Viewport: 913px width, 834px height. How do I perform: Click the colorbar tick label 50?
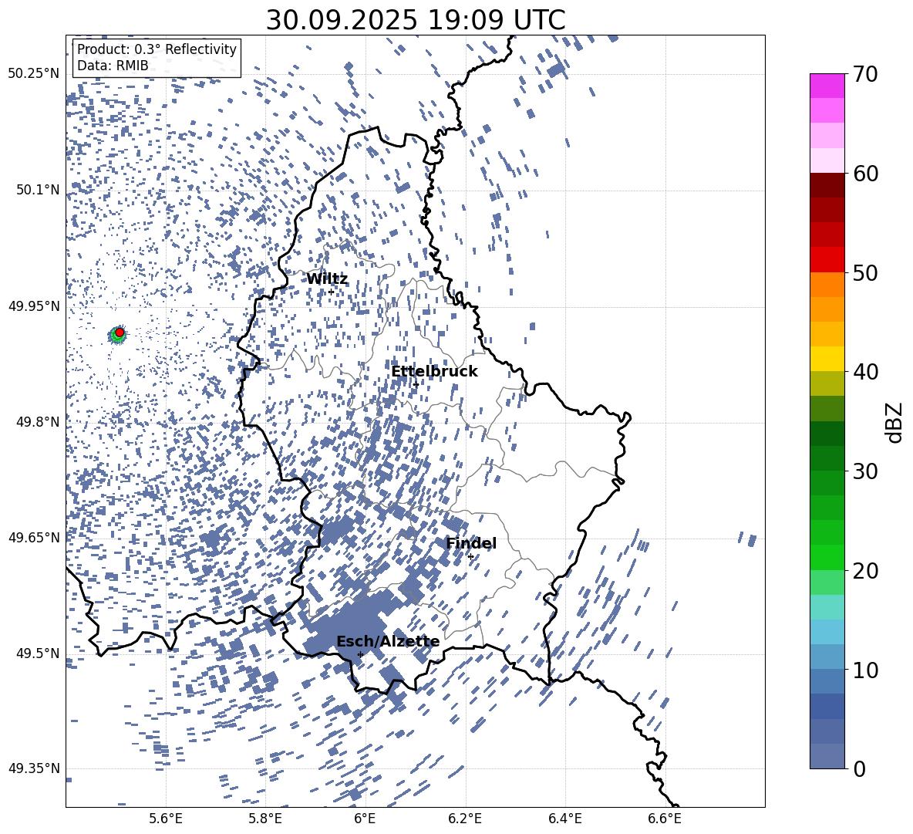pos(866,272)
